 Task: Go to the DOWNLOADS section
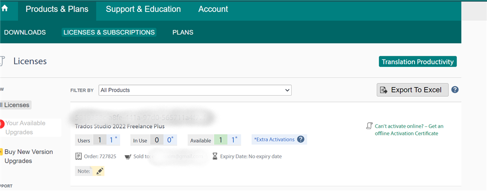(x=25, y=32)
